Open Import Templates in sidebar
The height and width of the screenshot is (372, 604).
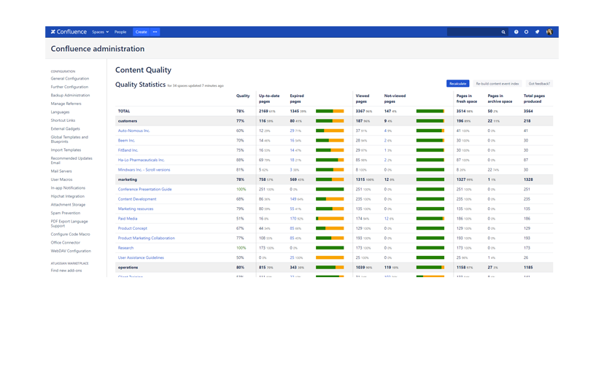click(x=66, y=150)
